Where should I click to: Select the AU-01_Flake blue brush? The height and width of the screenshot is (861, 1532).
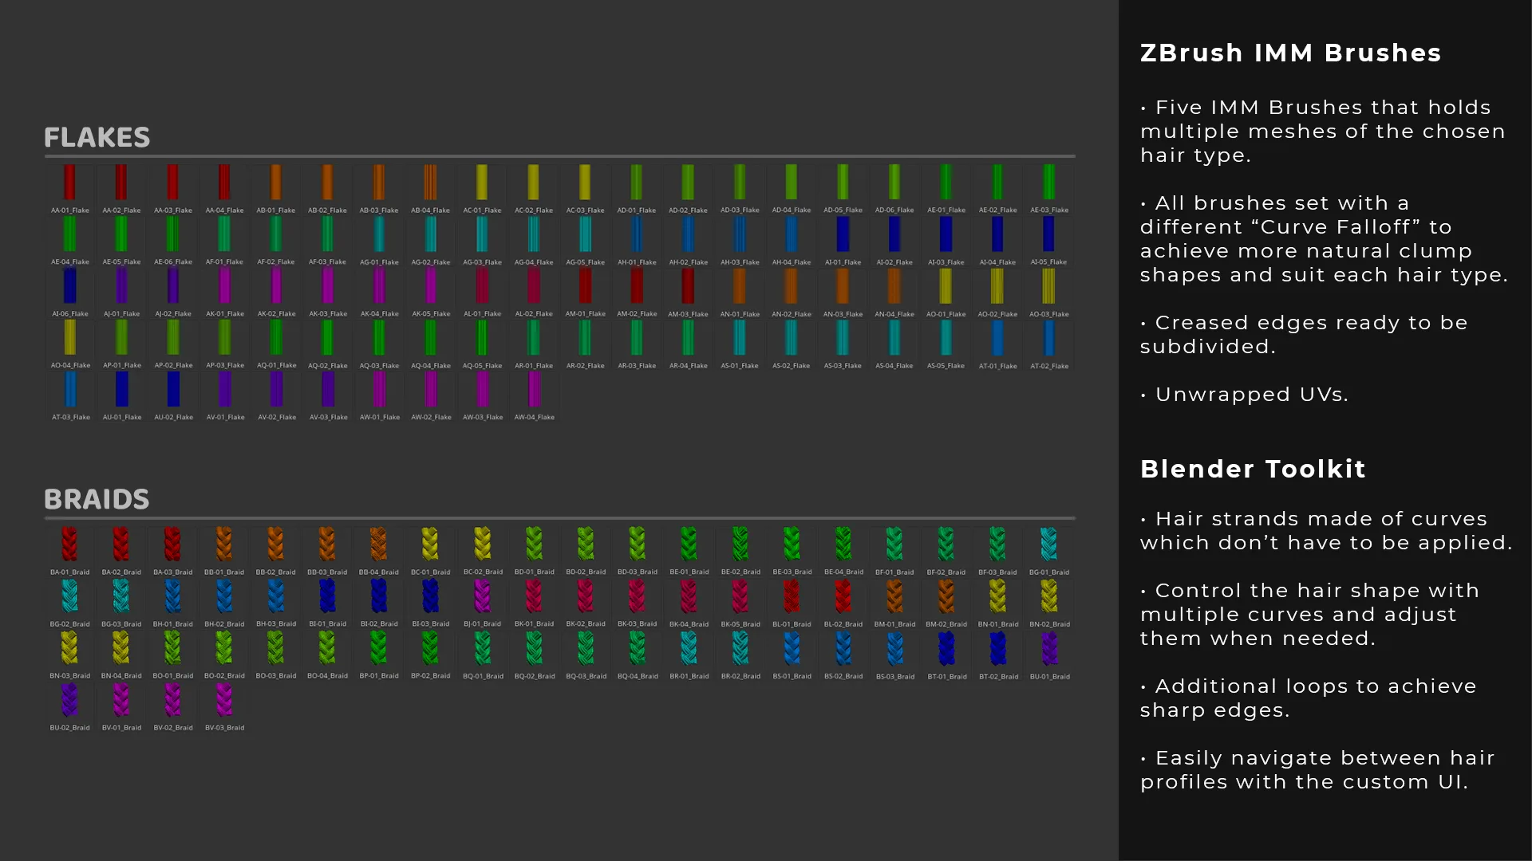[121, 391]
